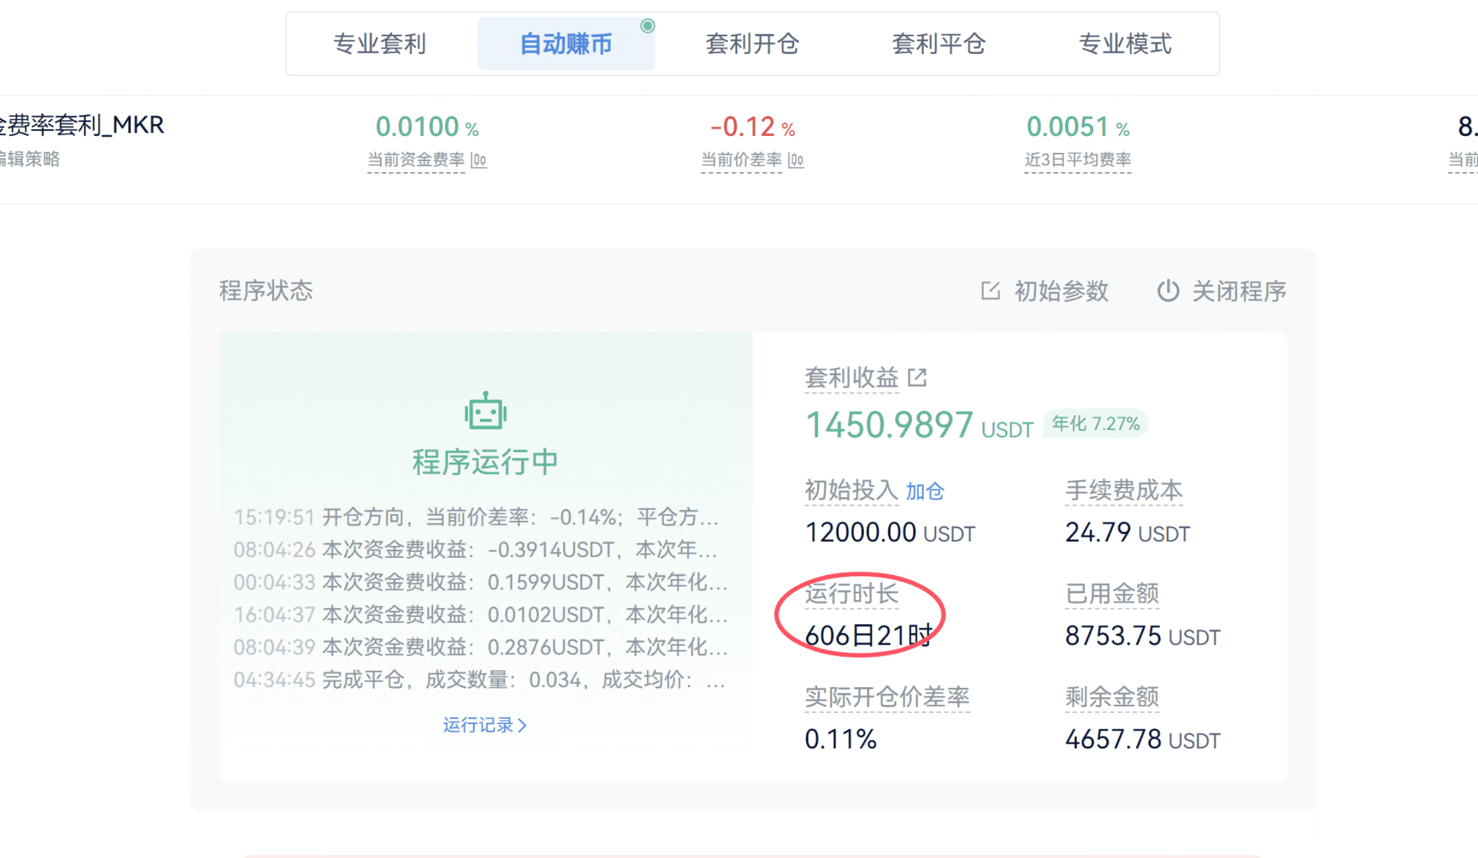
Task: Click the 12000.00 USDT value
Action: [890, 532]
